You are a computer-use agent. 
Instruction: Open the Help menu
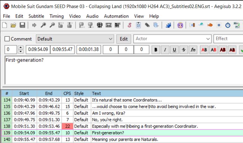tap(154, 16)
